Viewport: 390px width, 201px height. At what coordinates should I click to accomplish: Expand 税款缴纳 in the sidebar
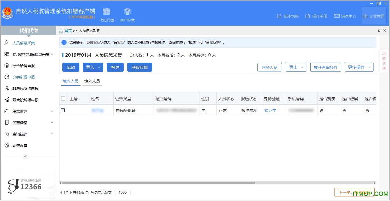[28, 111]
